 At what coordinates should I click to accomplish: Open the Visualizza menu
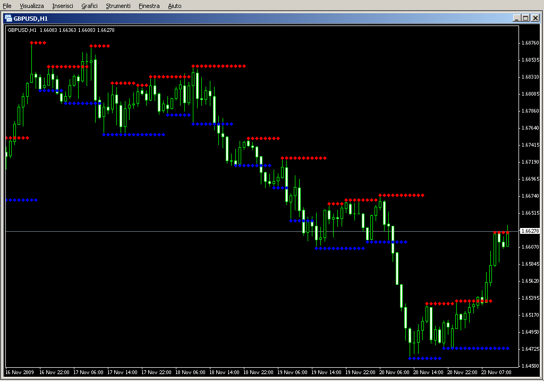(31, 6)
